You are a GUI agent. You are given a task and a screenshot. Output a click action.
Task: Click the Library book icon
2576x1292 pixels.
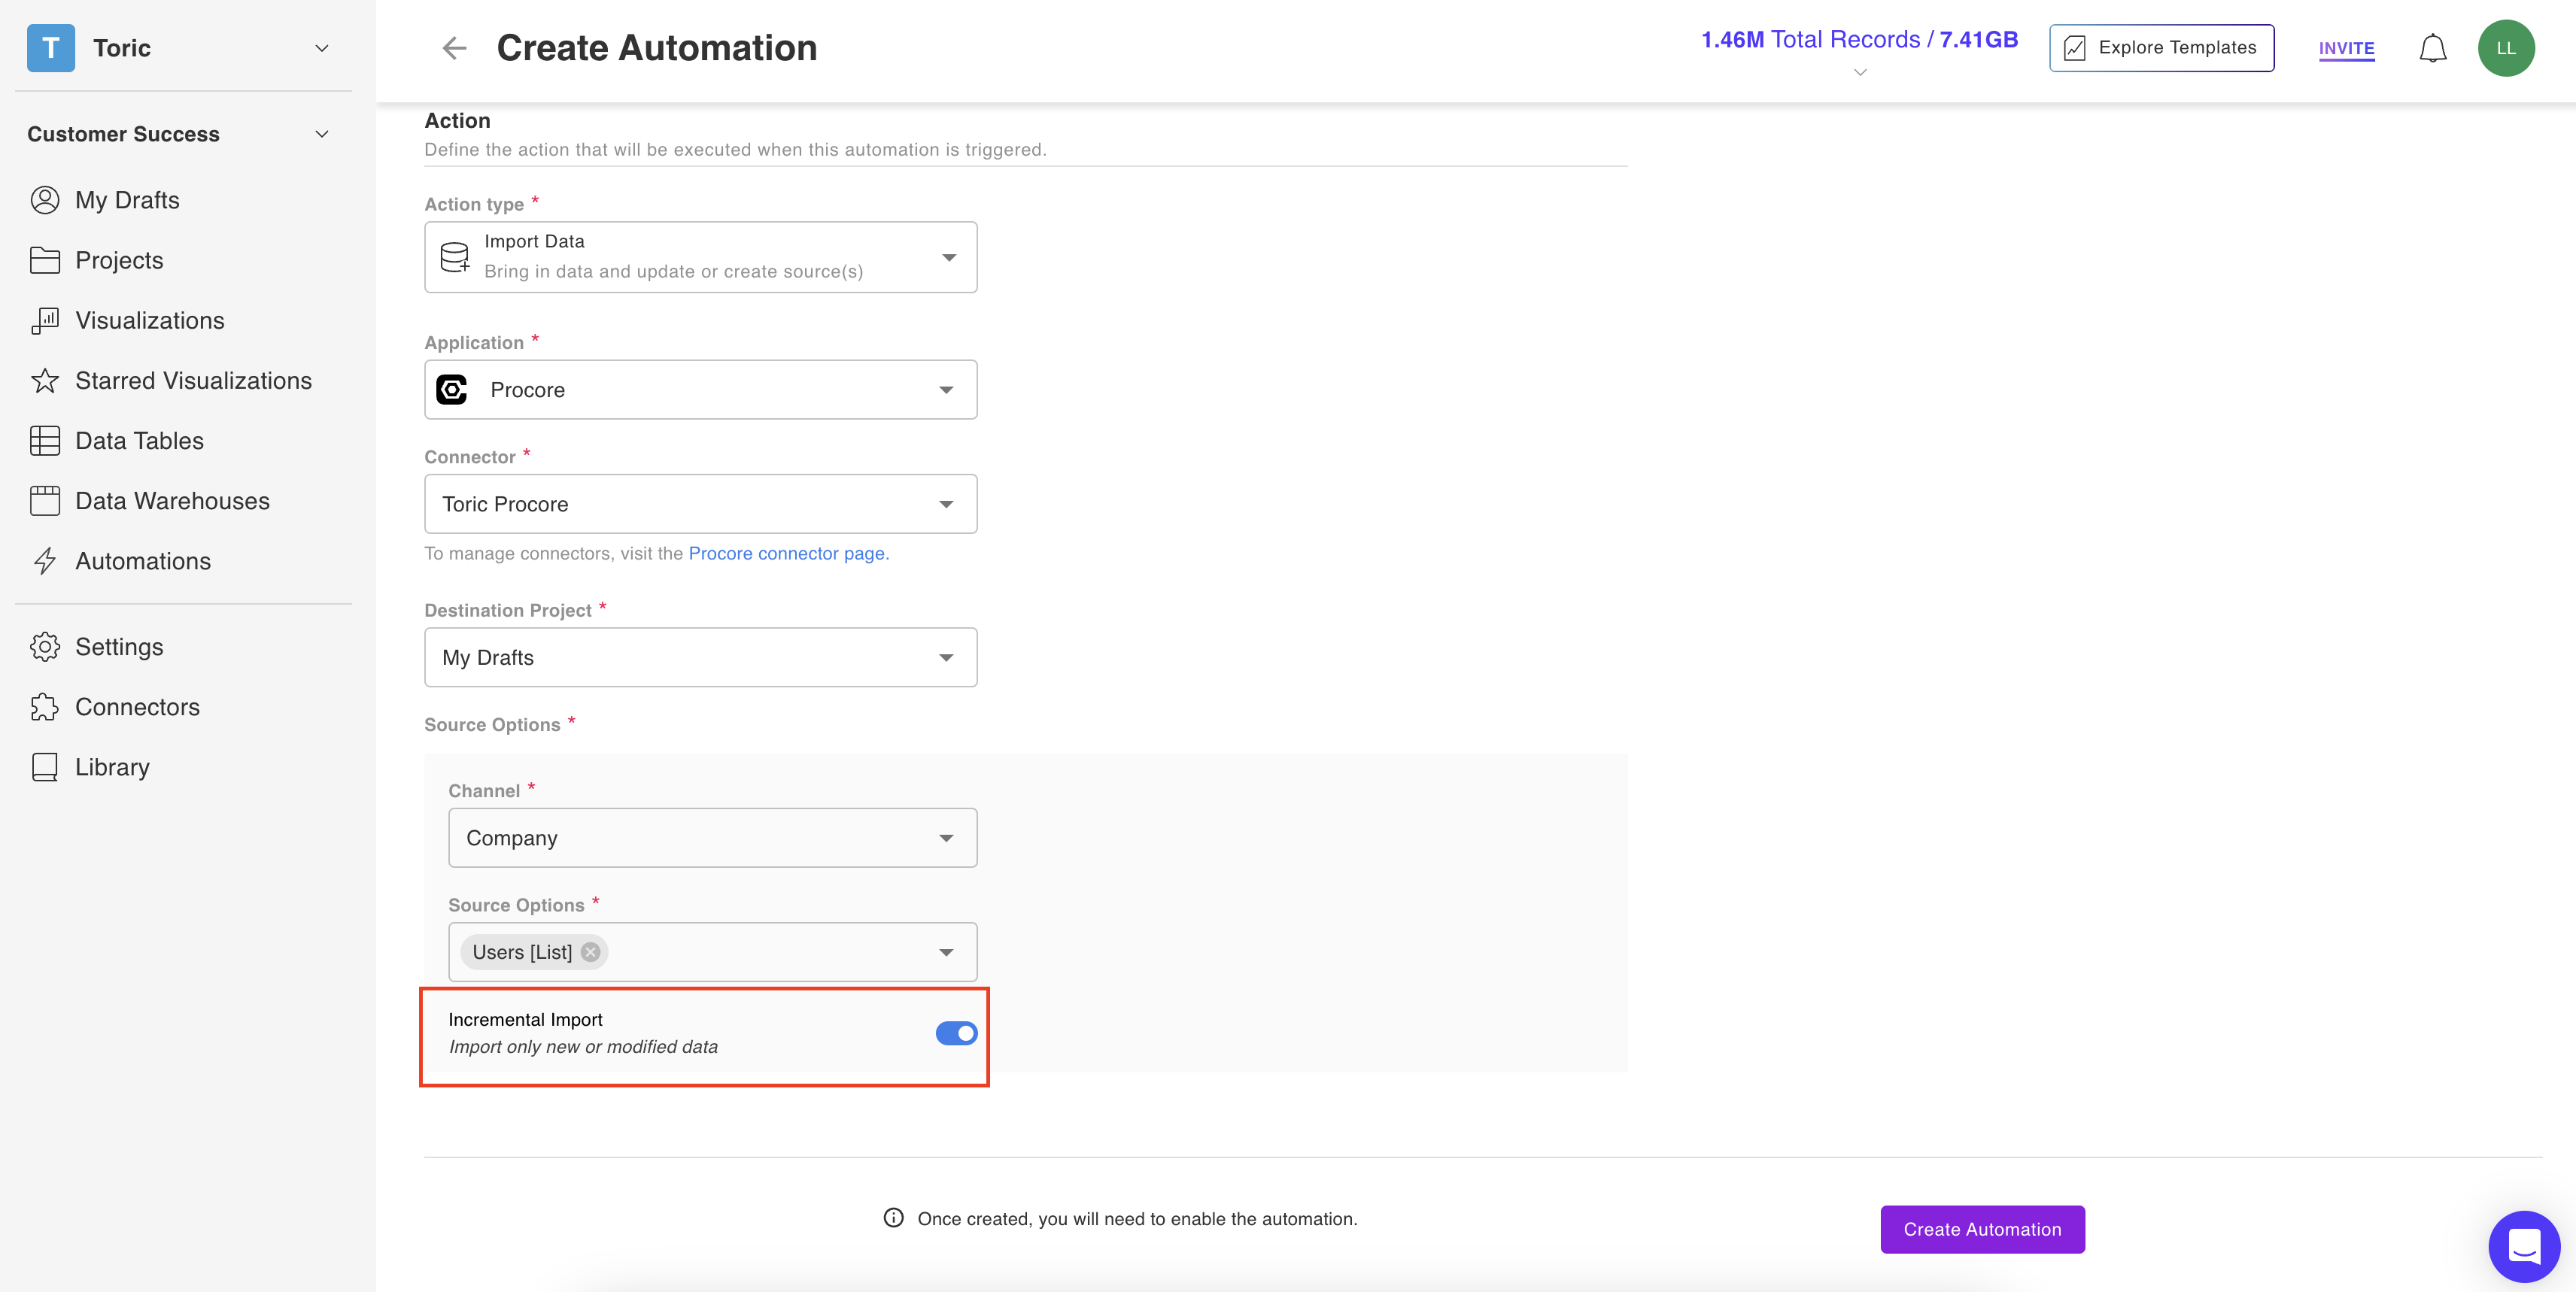[x=45, y=766]
